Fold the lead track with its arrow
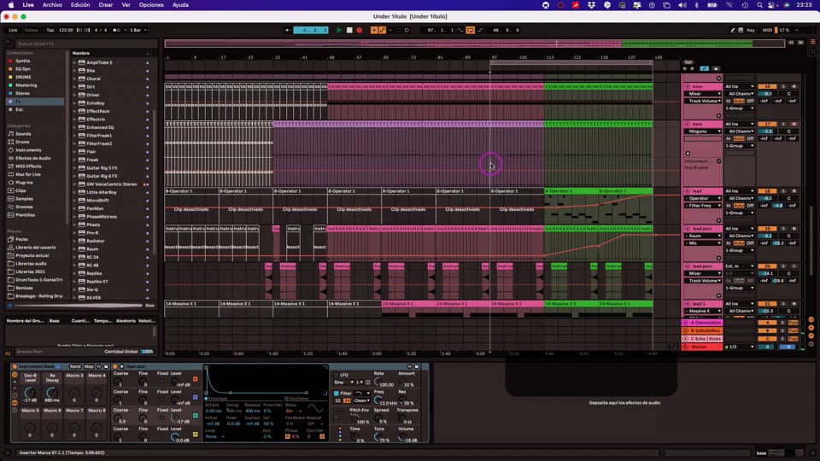This screenshot has width=820, height=461. coord(687,191)
